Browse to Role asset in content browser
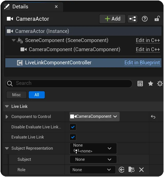Image resolution: width=164 pixels, height=177 pixels. pyautogui.click(x=131, y=170)
